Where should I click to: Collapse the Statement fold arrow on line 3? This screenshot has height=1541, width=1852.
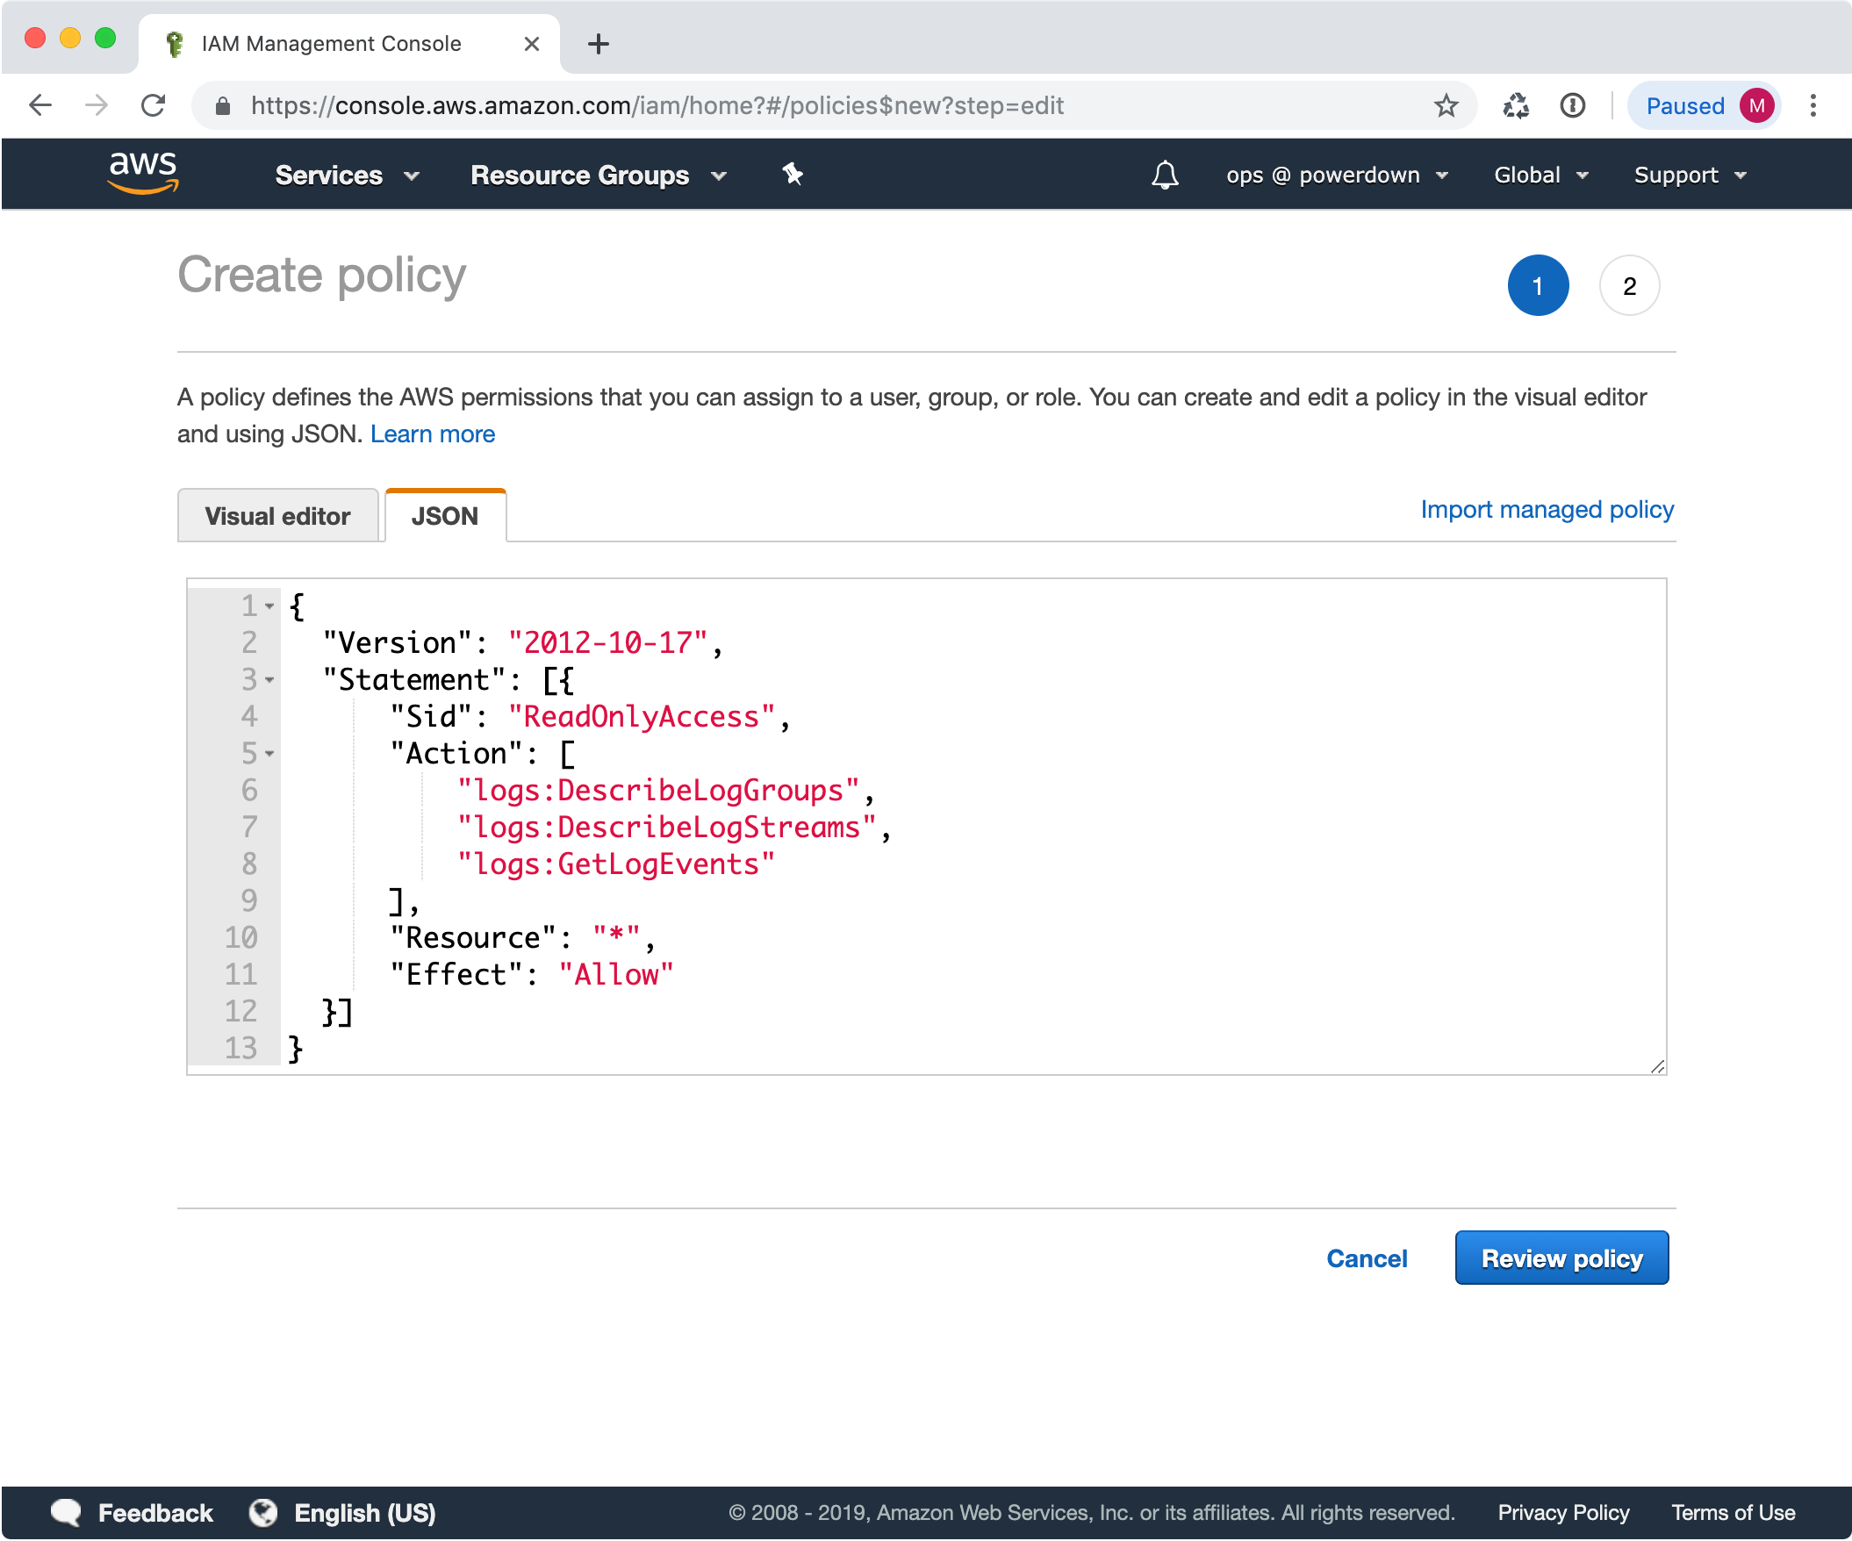tap(269, 681)
